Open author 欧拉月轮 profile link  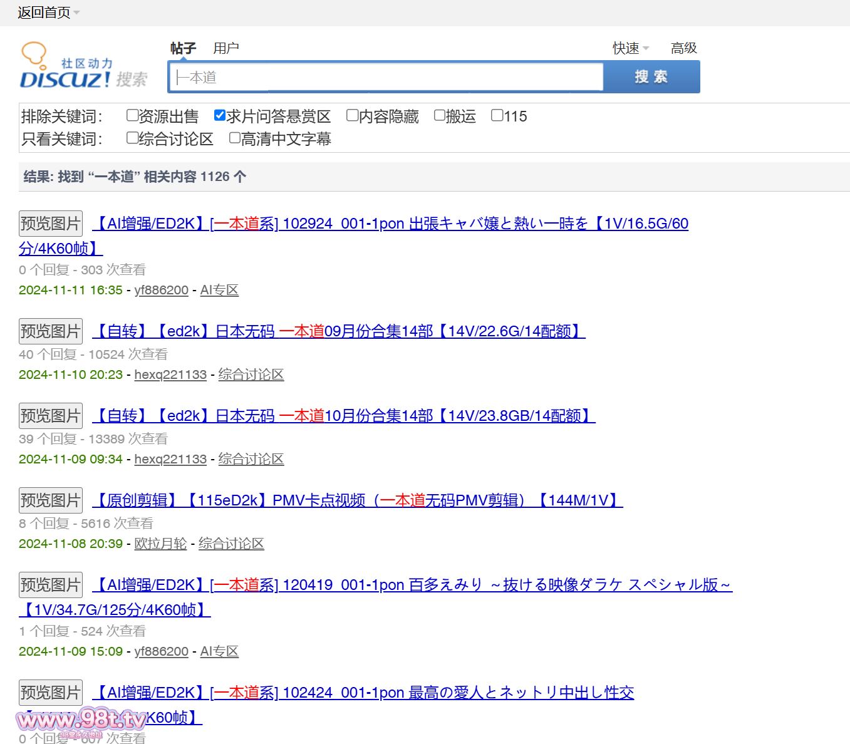(160, 544)
